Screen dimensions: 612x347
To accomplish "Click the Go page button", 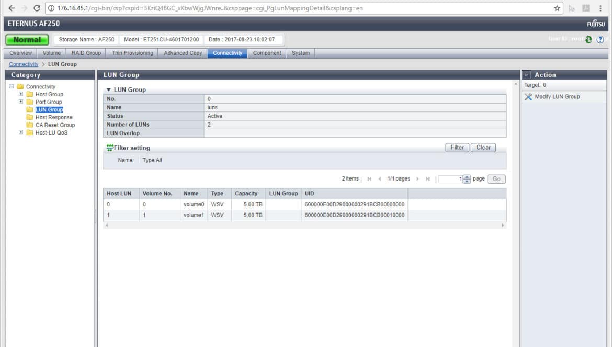I will tap(496, 179).
